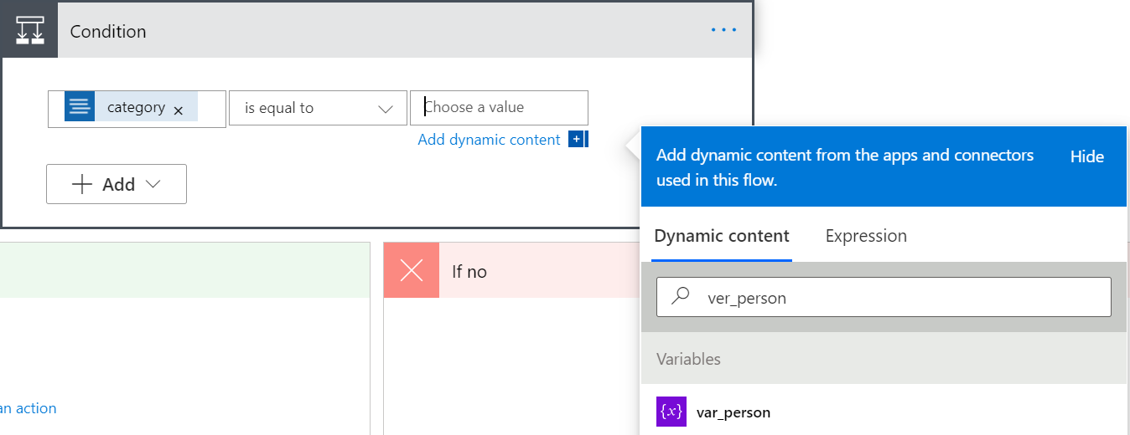Click the purple var_person variable icon

click(671, 412)
